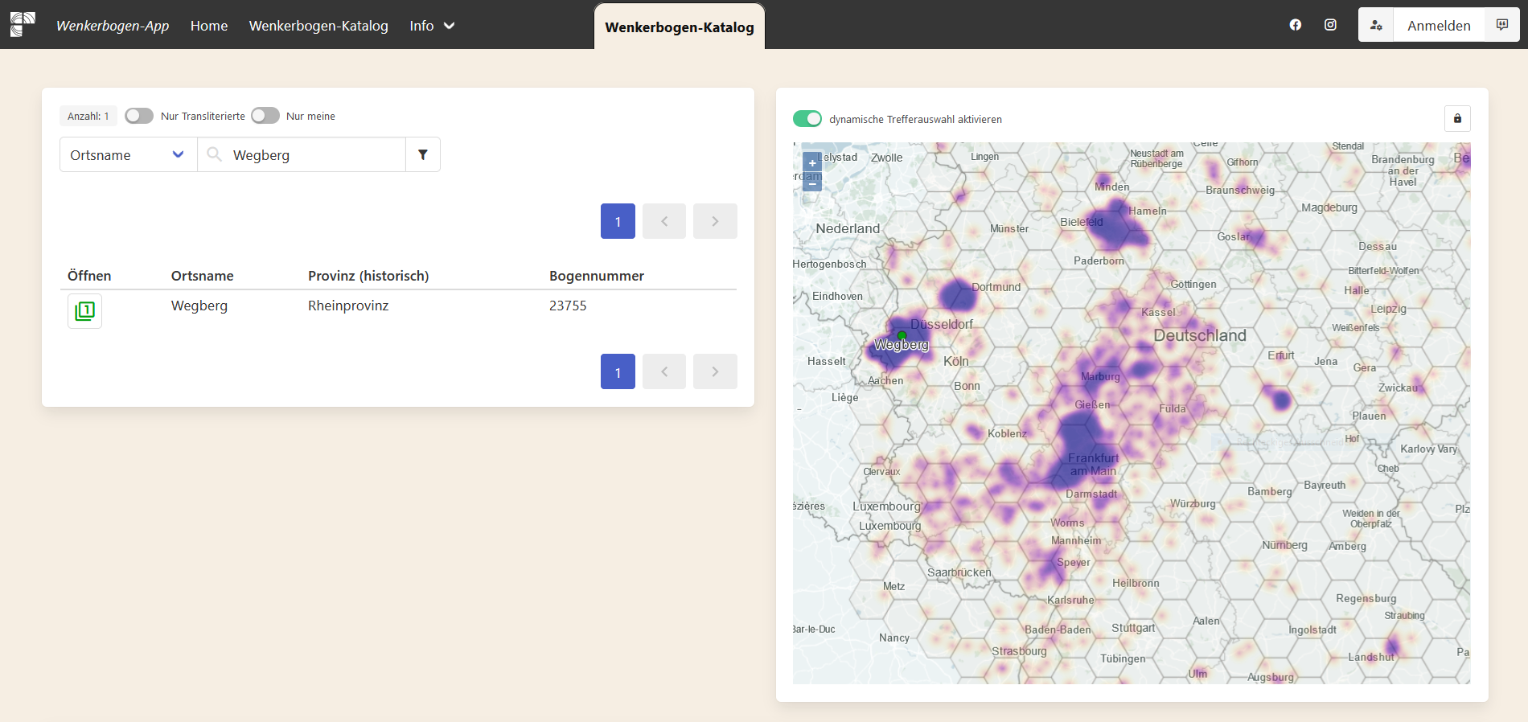Disable dynamische Trefferauswahl toggle

807,119
